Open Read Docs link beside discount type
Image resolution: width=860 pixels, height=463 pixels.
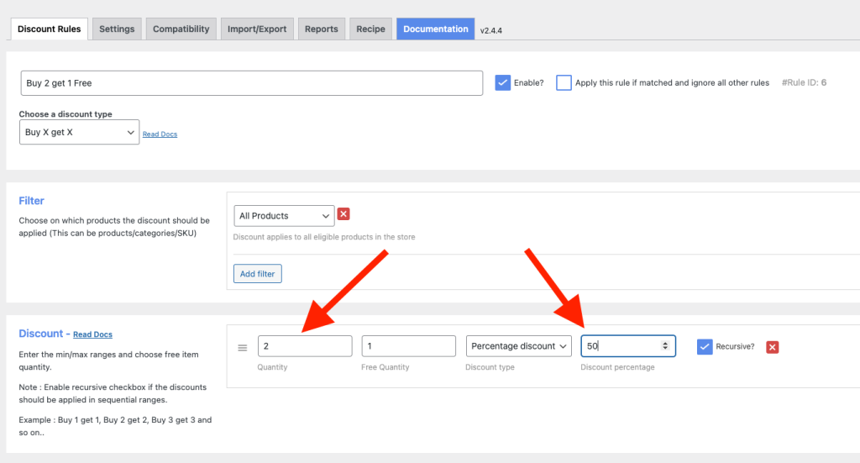160,134
